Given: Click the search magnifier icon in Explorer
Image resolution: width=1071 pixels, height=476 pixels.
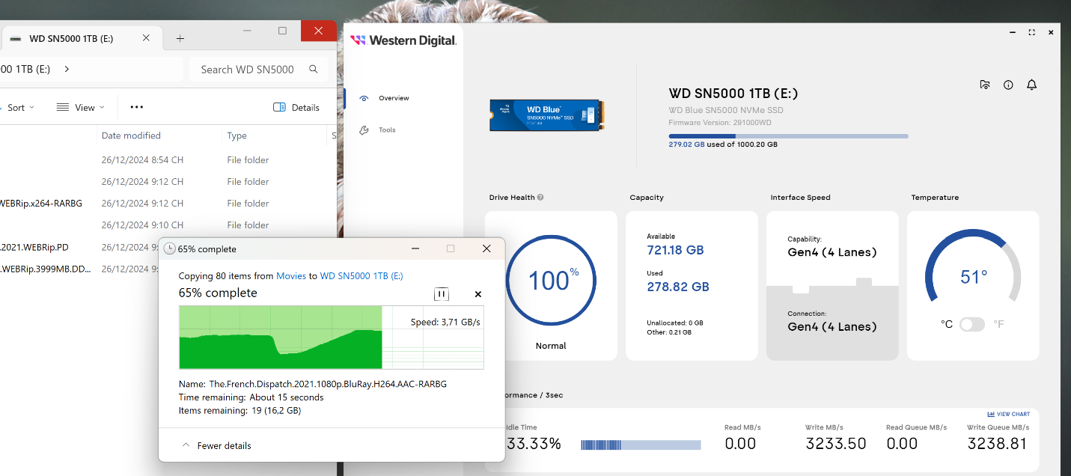Looking at the screenshot, I should click(x=313, y=70).
